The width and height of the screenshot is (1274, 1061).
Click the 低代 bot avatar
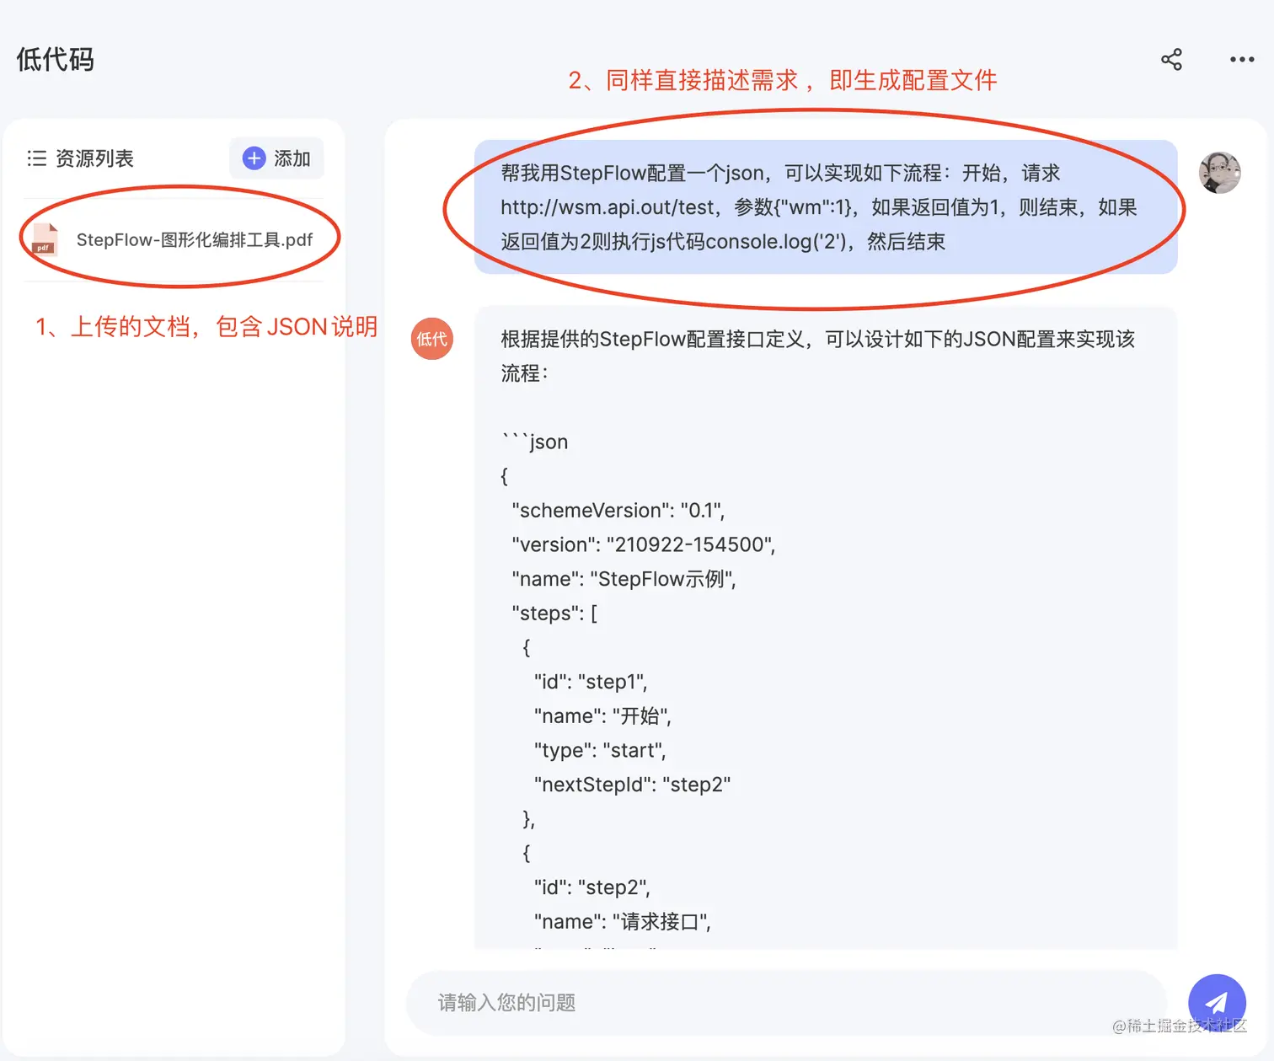[431, 339]
